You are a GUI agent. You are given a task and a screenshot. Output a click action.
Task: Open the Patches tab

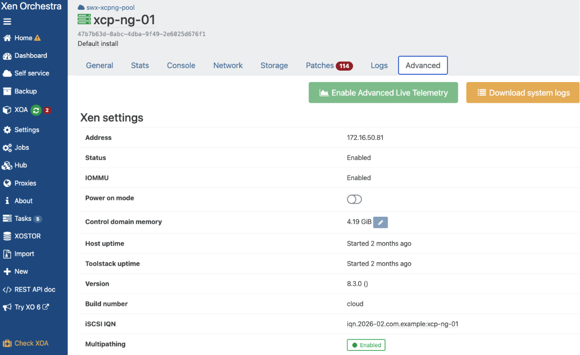[329, 66]
